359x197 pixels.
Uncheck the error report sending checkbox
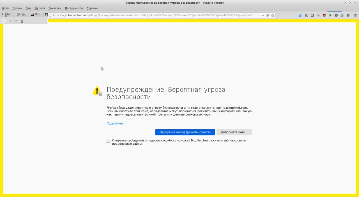pos(109,142)
